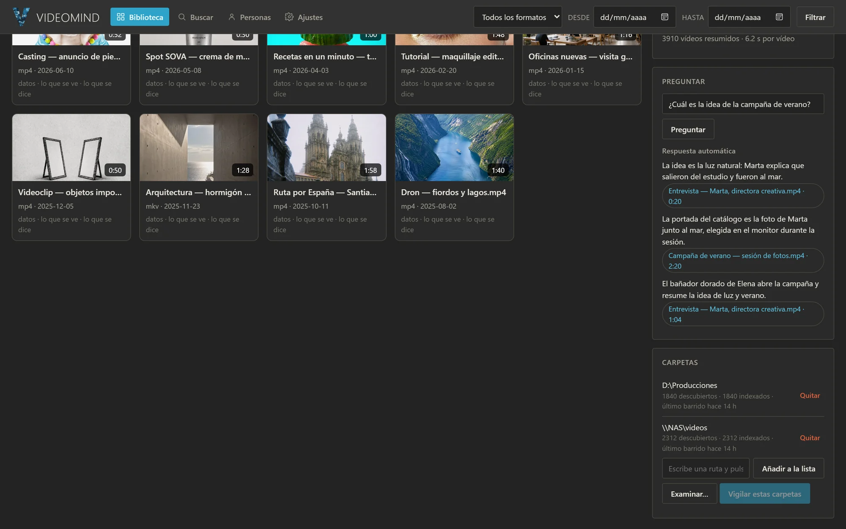Viewport: 846px width, 529px height.
Task: Open the Desde date calendar picker icon
Action: [x=665, y=17]
